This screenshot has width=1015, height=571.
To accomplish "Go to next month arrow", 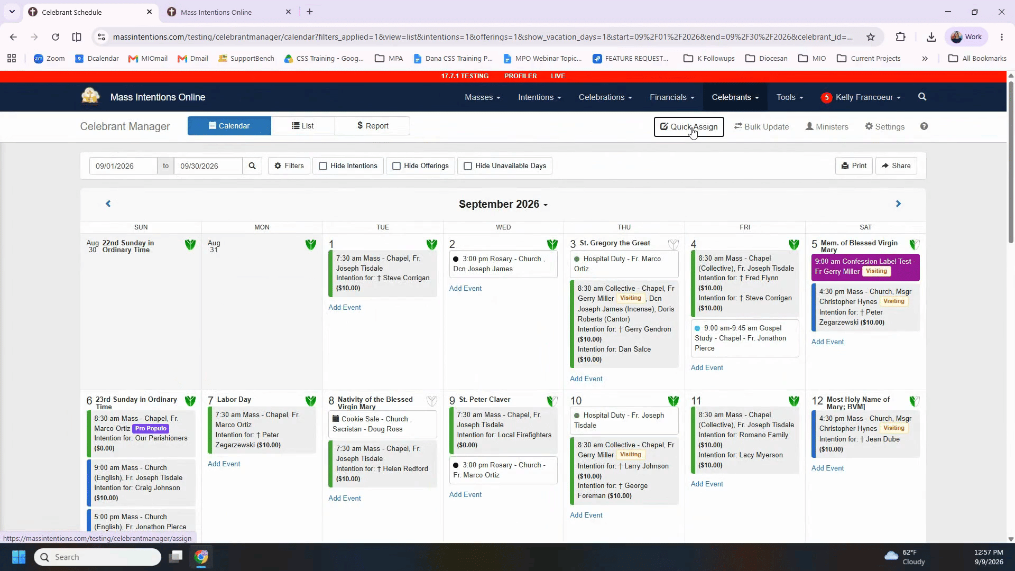I will [898, 204].
